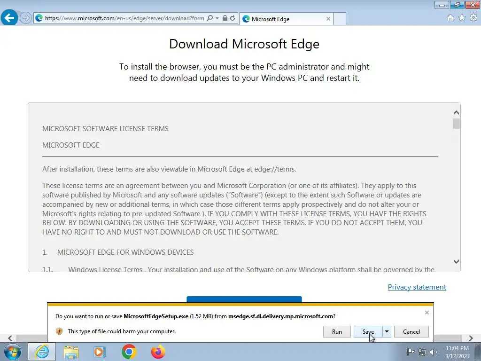Click the Microsoft Edge logo in address bar
The image size is (481, 361).
(39, 18)
